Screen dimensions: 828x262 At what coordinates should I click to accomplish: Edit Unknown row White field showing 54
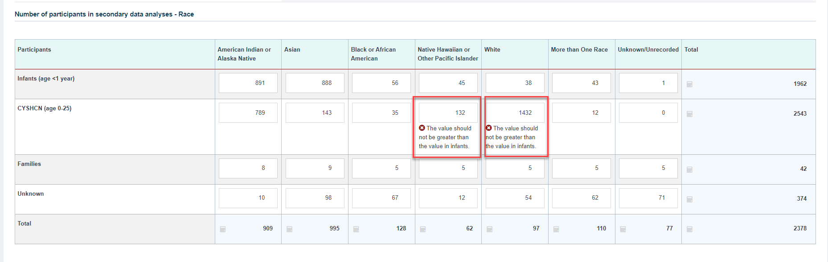click(515, 198)
